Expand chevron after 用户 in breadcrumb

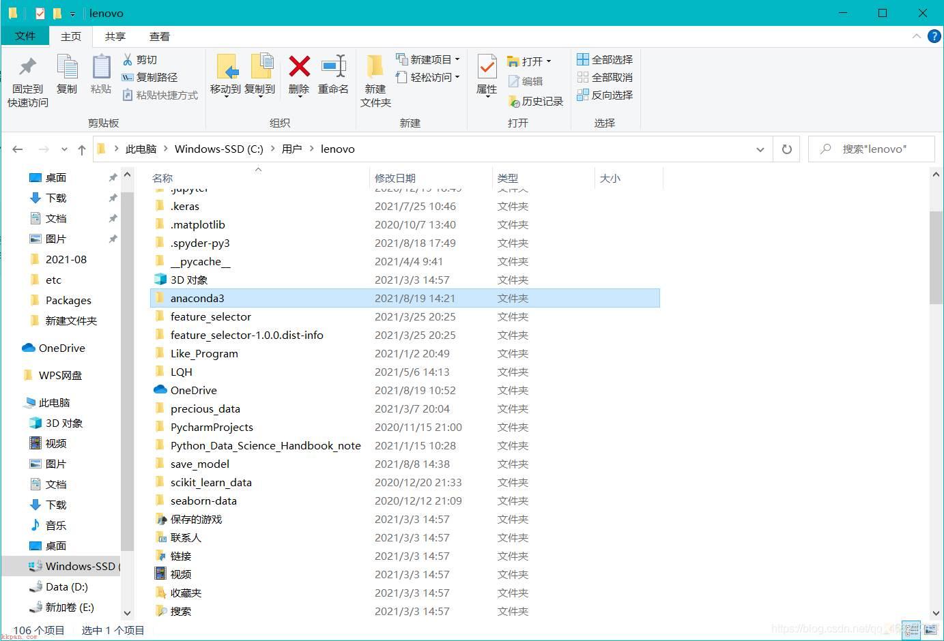[311, 149]
